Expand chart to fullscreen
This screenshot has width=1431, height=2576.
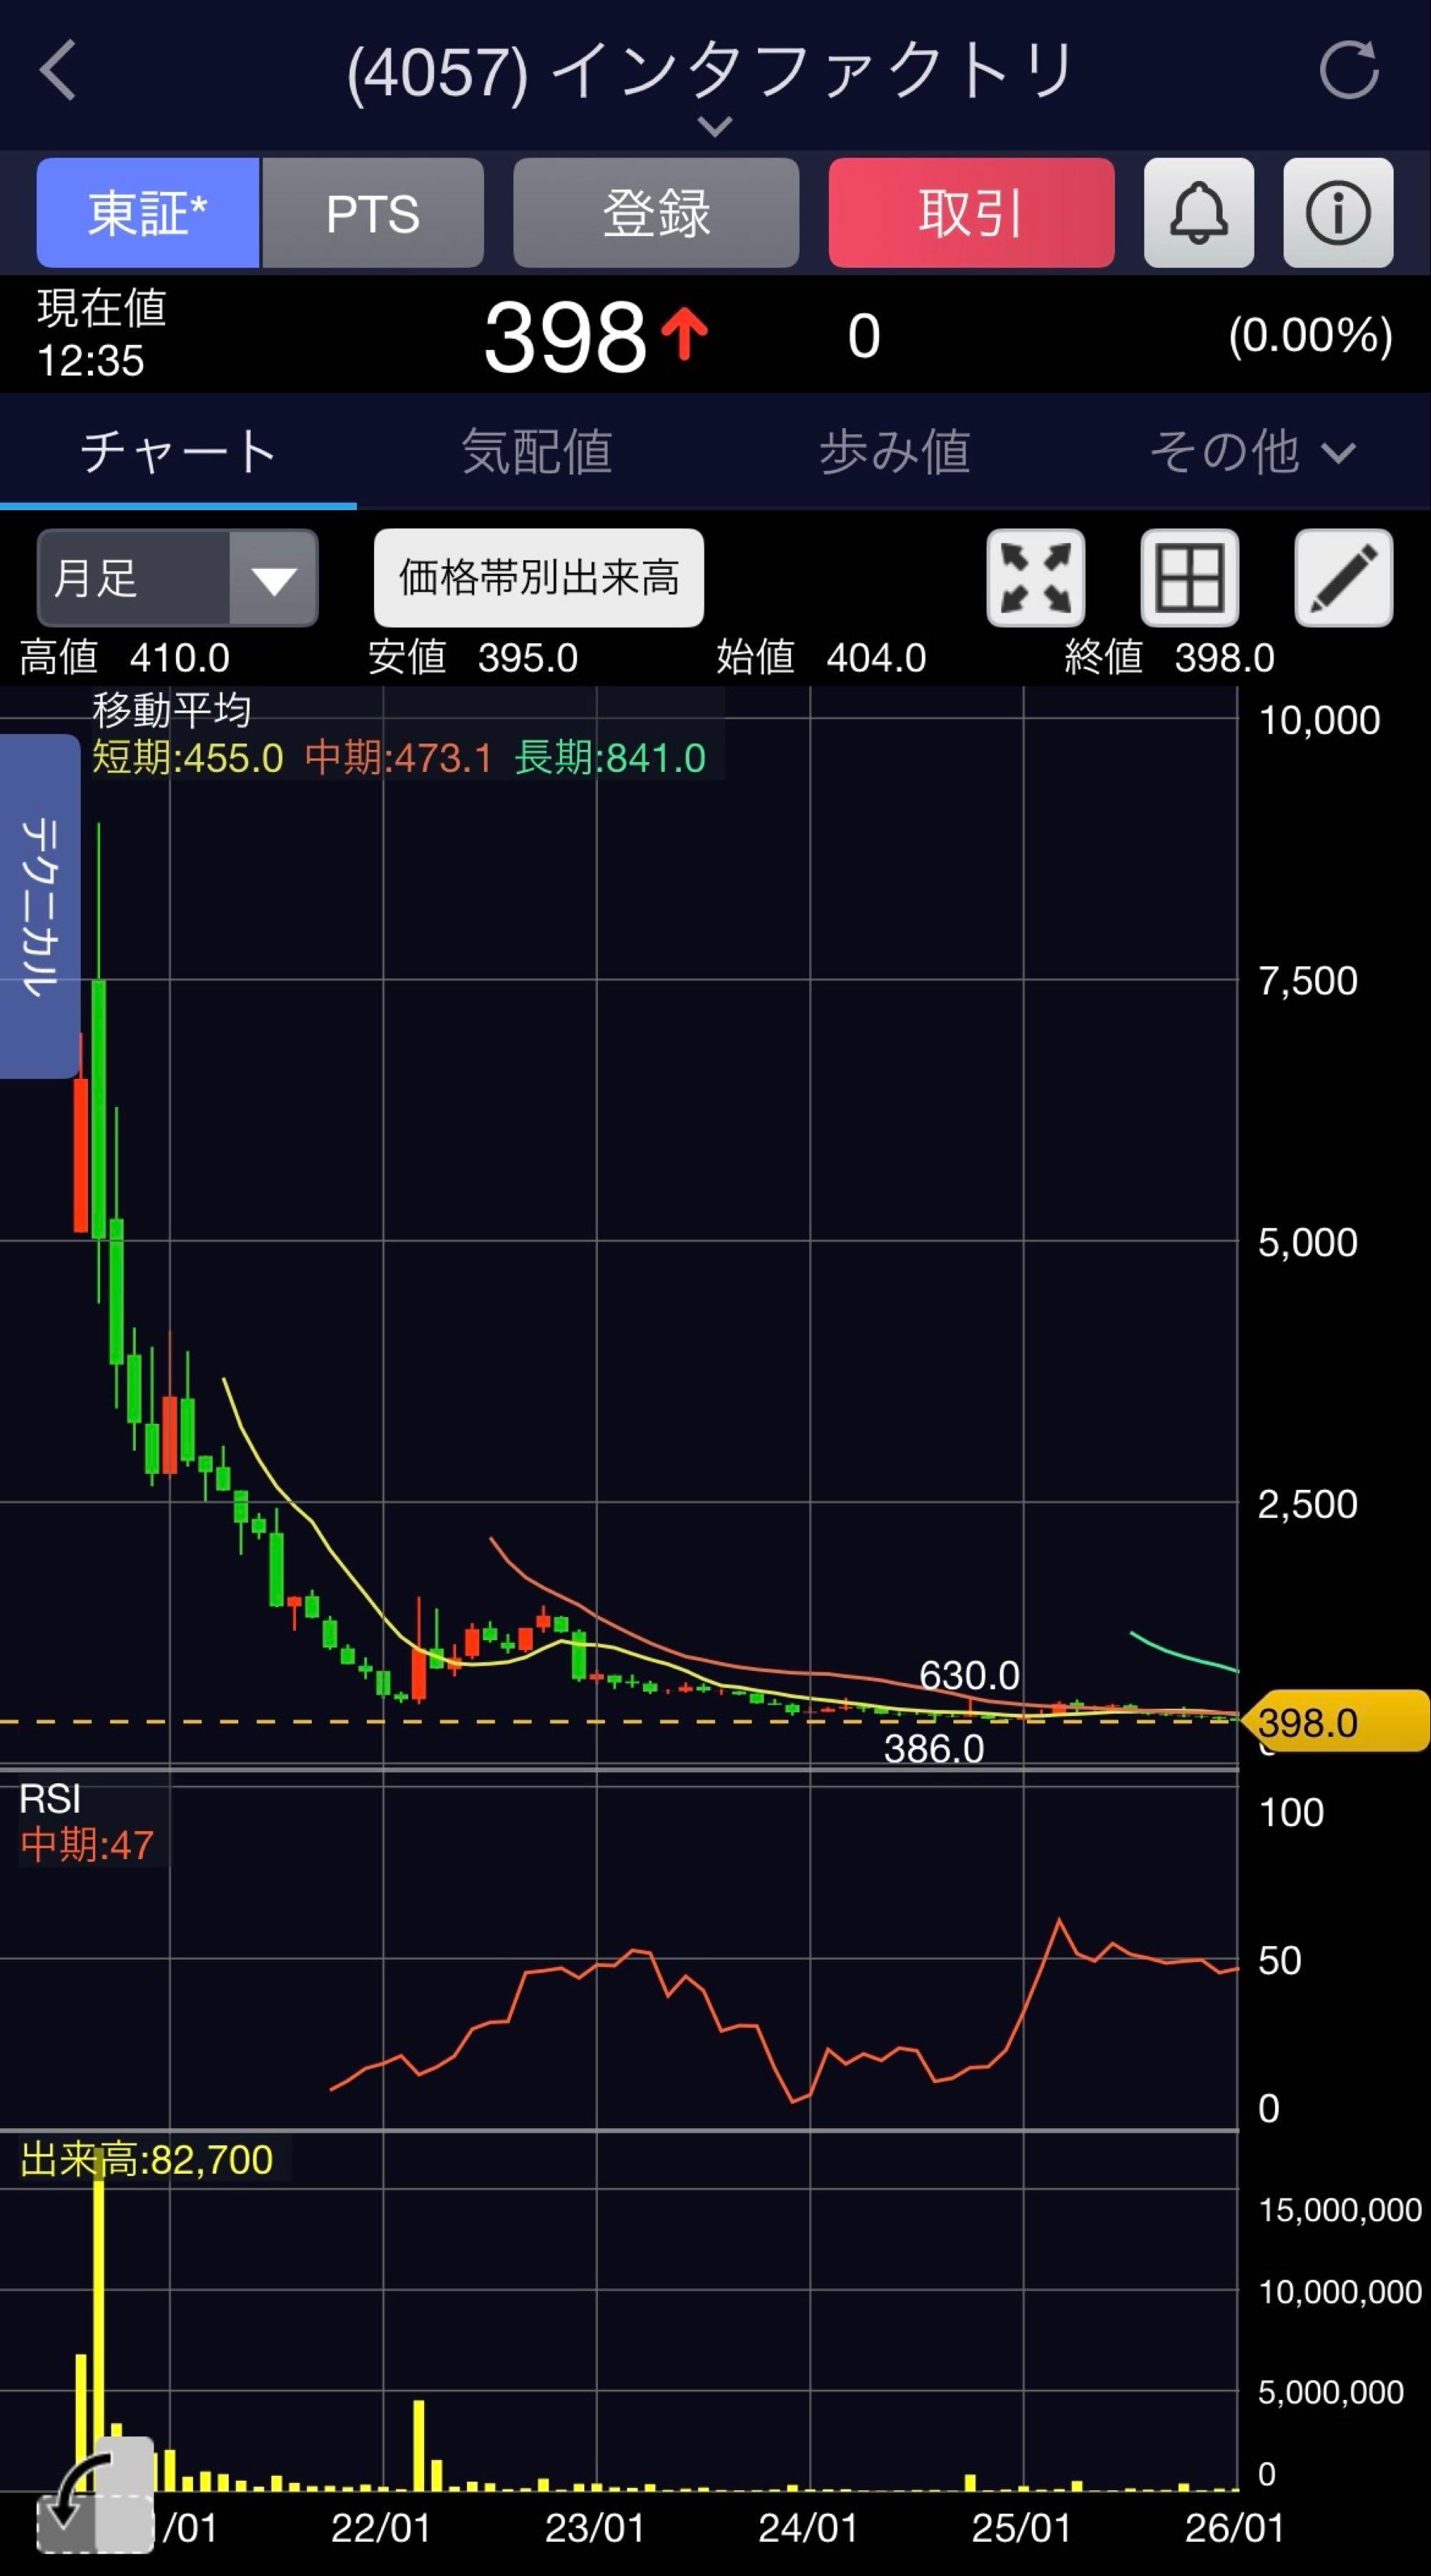coord(1036,577)
